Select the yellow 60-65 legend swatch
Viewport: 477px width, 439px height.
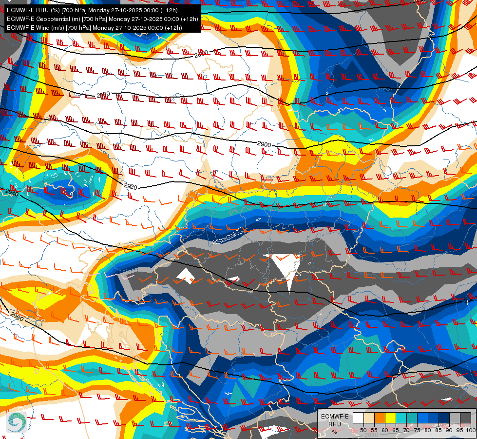pyautogui.click(x=390, y=418)
